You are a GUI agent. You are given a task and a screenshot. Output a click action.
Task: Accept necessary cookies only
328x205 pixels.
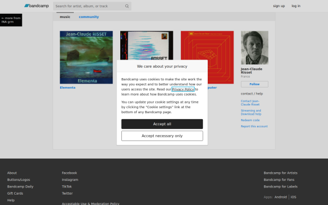coord(162,136)
